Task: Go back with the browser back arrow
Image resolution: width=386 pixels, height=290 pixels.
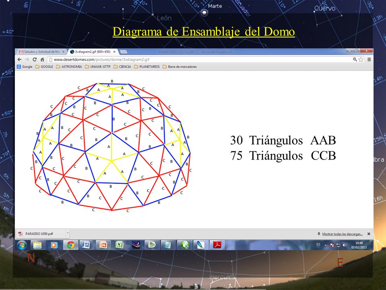Action: pyautogui.click(x=19, y=60)
